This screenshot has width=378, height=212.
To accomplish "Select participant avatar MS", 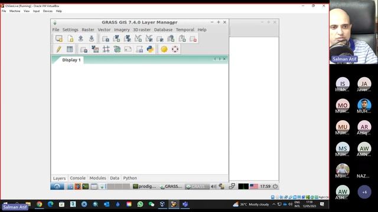I will coord(343,148).
